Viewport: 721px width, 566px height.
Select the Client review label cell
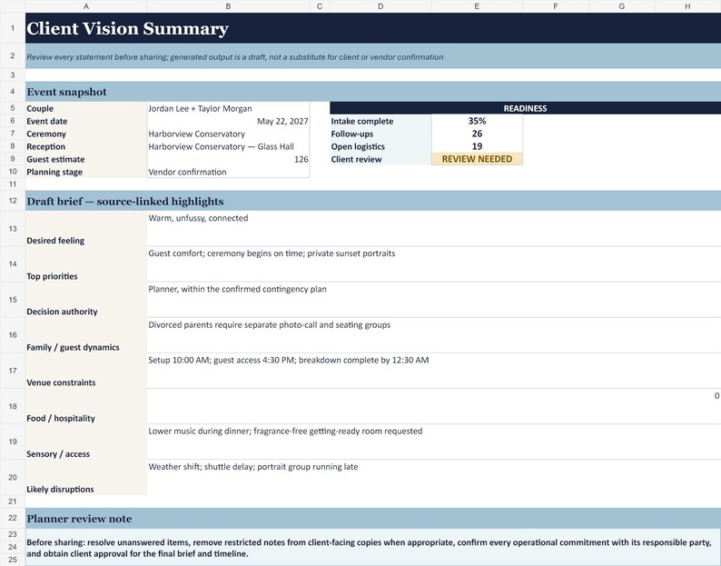380,159
